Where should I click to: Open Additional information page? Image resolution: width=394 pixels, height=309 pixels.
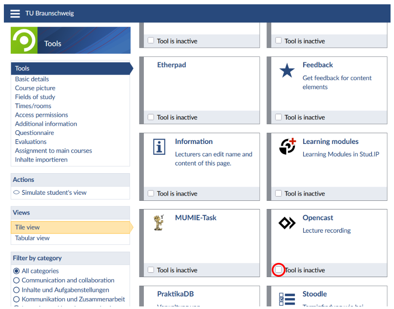tap(46, 124)
